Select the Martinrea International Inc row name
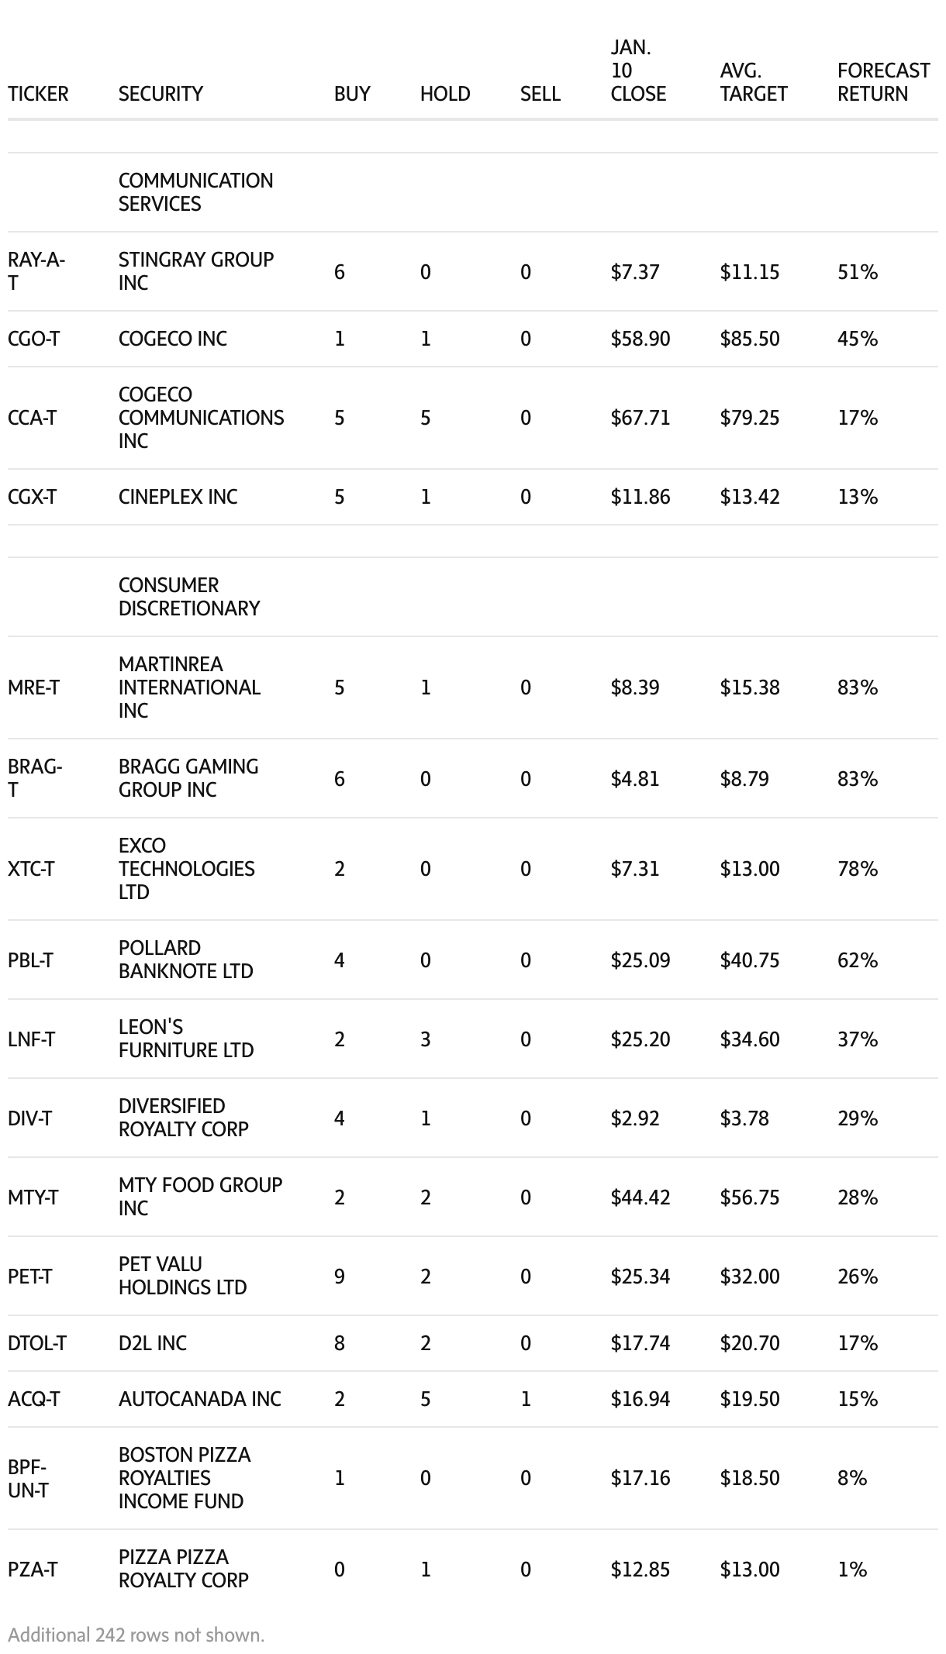946x1654 pixels. [189, 687]
